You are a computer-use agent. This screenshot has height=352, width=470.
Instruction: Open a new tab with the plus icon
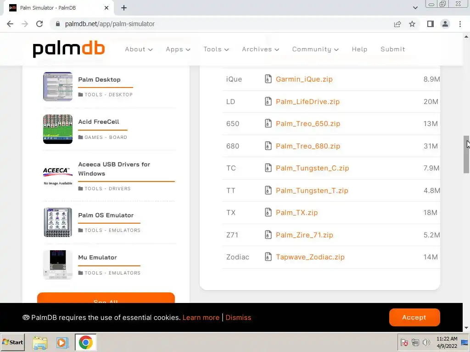click(x=124, y=8)
